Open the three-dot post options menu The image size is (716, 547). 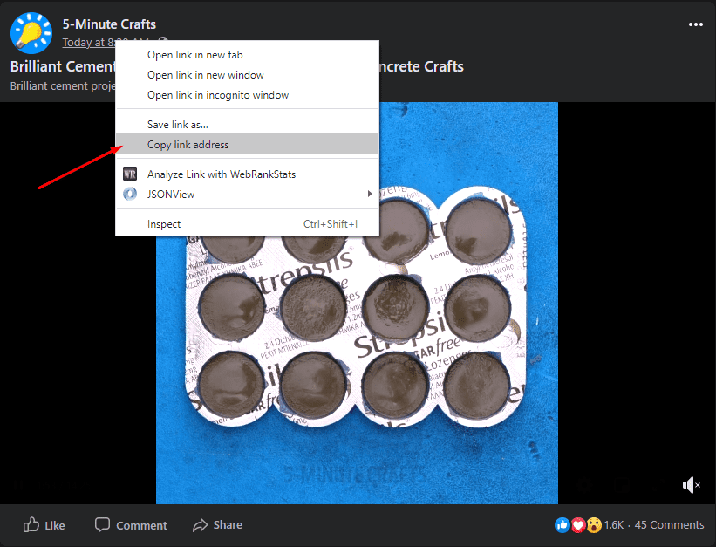(x=695, y=25)
